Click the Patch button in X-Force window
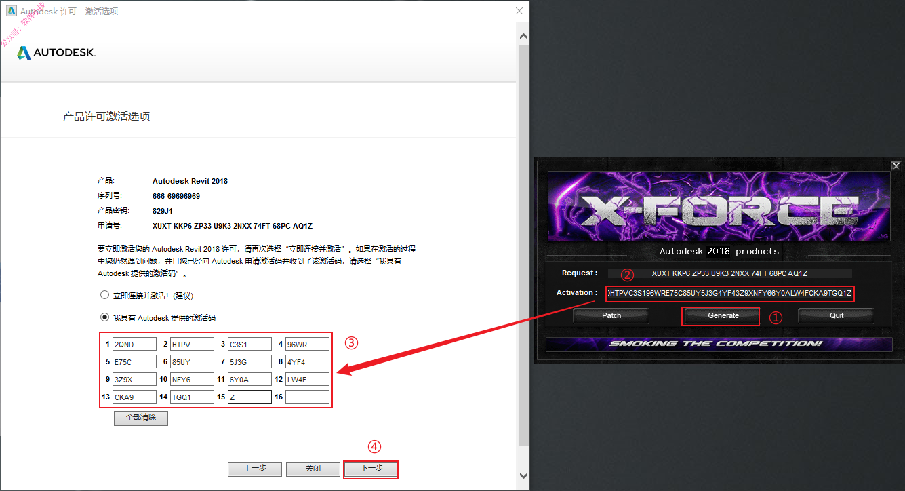Viewport: 905px width, 491px height. click(x=611, y=315)
